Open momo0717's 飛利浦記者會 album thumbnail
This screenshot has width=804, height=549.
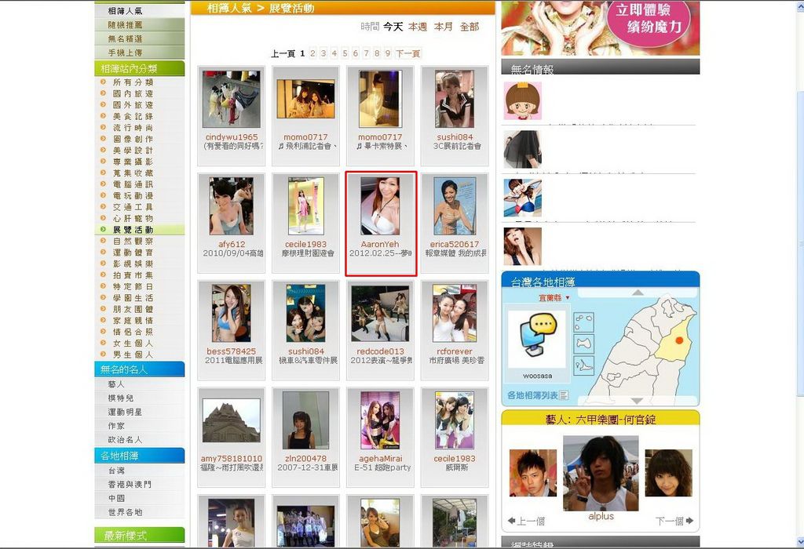point(305,100)
